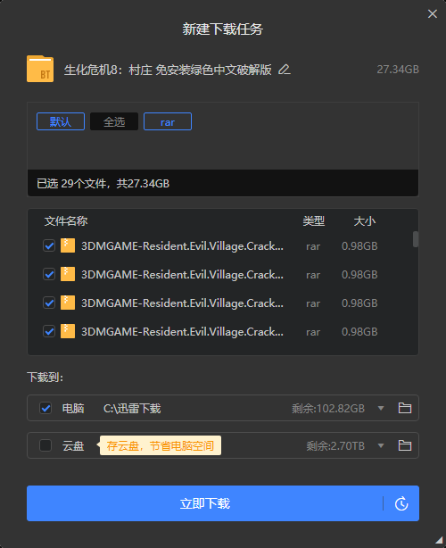Screen dimensions: 446x548
Task: Click the pencil icon to rename the task
Action: click(x=285, y=70)
